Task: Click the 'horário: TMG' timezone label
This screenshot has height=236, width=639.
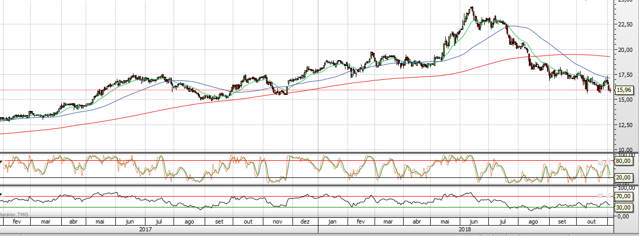Action: (x=14, y=214)
